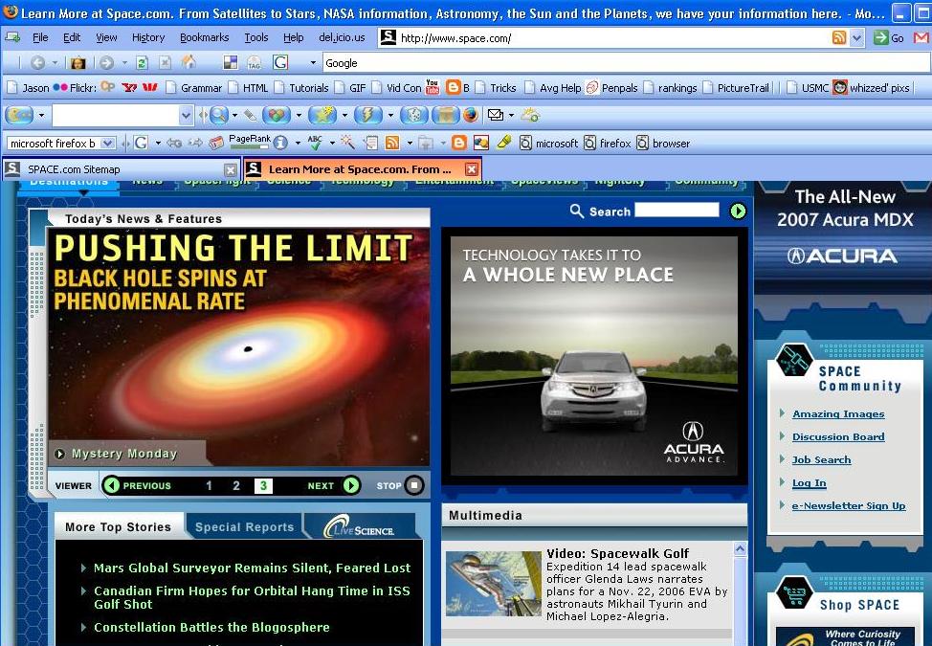Open the search engine selector dropdown arrow
Screen dimensions: 932x646
click(x=312, y=63)
